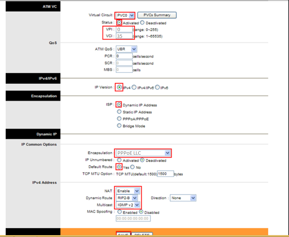Click the MAC address input field
Image resolution: width=289 pixels, height=237 pixels.
pos(133,218)
